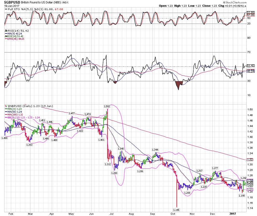Image resolution: width=257 pixels, height=216 pixels.
Task: Click the 1.32 MA(200) axis tag
Action: [x=250, y=159]
